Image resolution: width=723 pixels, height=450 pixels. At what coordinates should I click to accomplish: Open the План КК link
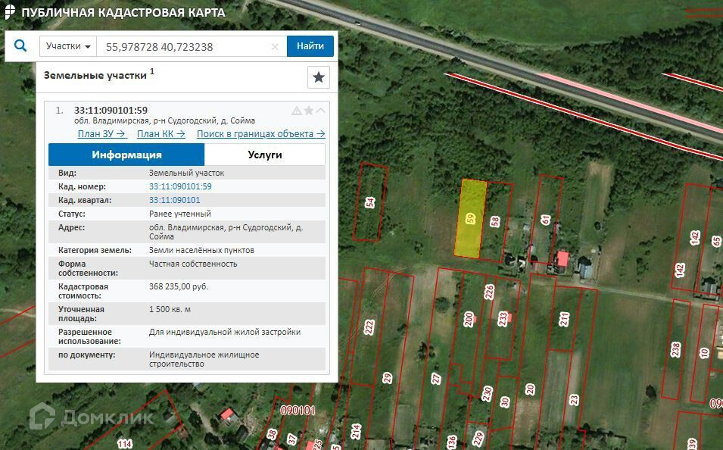(161, 134)
